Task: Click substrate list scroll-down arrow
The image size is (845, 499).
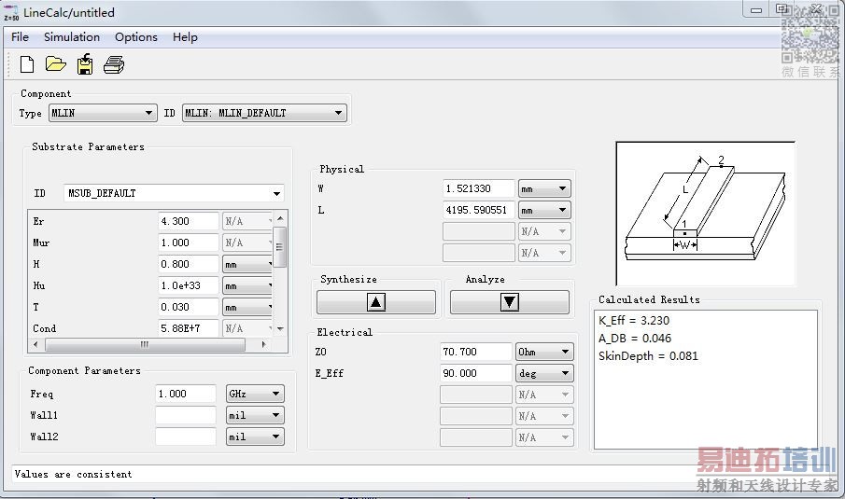Action: [x=280, y=329]
